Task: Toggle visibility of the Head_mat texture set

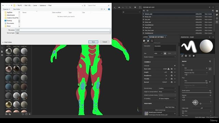Action: coord(143,28)
